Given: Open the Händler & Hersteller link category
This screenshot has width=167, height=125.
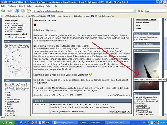Looking at the screenshot, I should 145,114.
